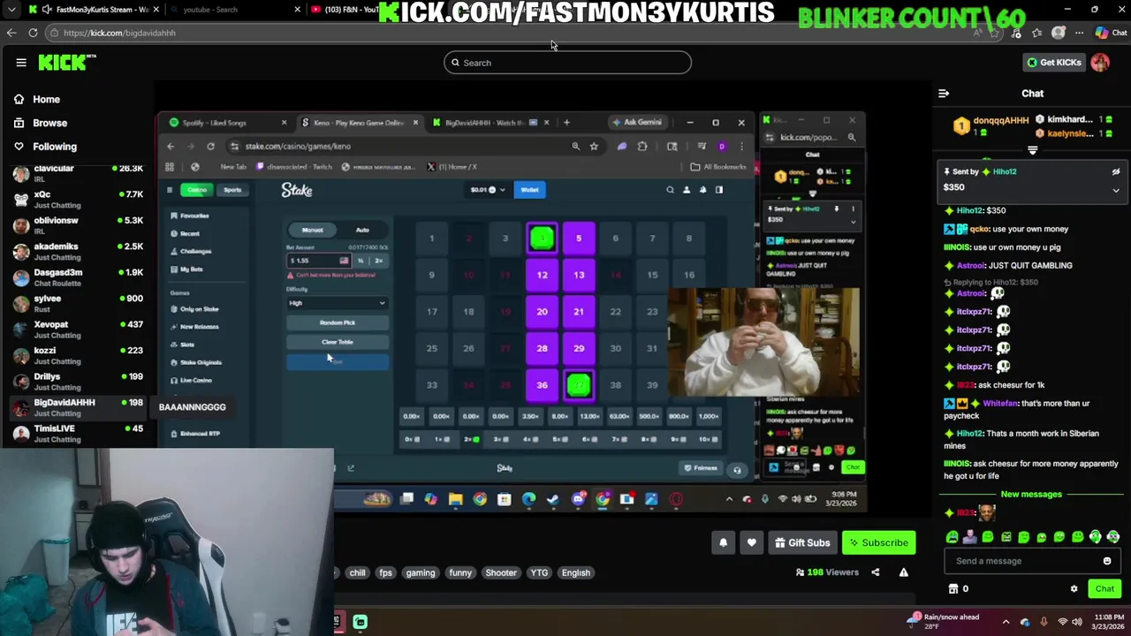This screenshot has height=636, width=1131.
Task: Click the Get KICKs button
Action: 1053,63
